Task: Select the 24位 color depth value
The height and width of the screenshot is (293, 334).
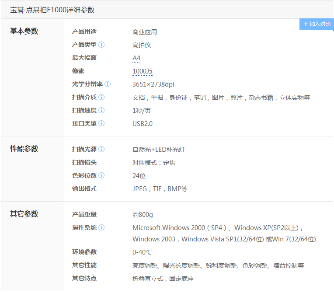Action: coord(139,176)
